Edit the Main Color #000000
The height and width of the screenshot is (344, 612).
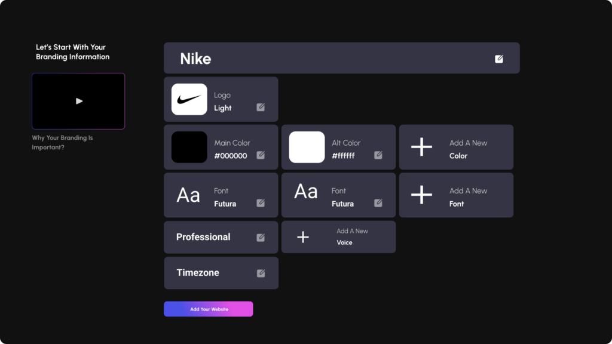tap(261, 155)
